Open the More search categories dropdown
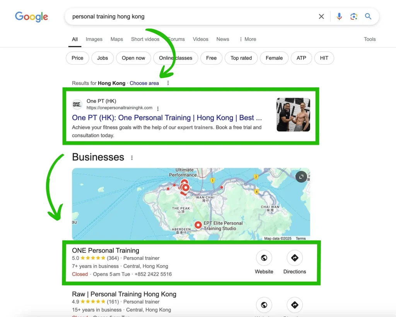The width and height of the screenshot is (396, 317). [247, 39]
